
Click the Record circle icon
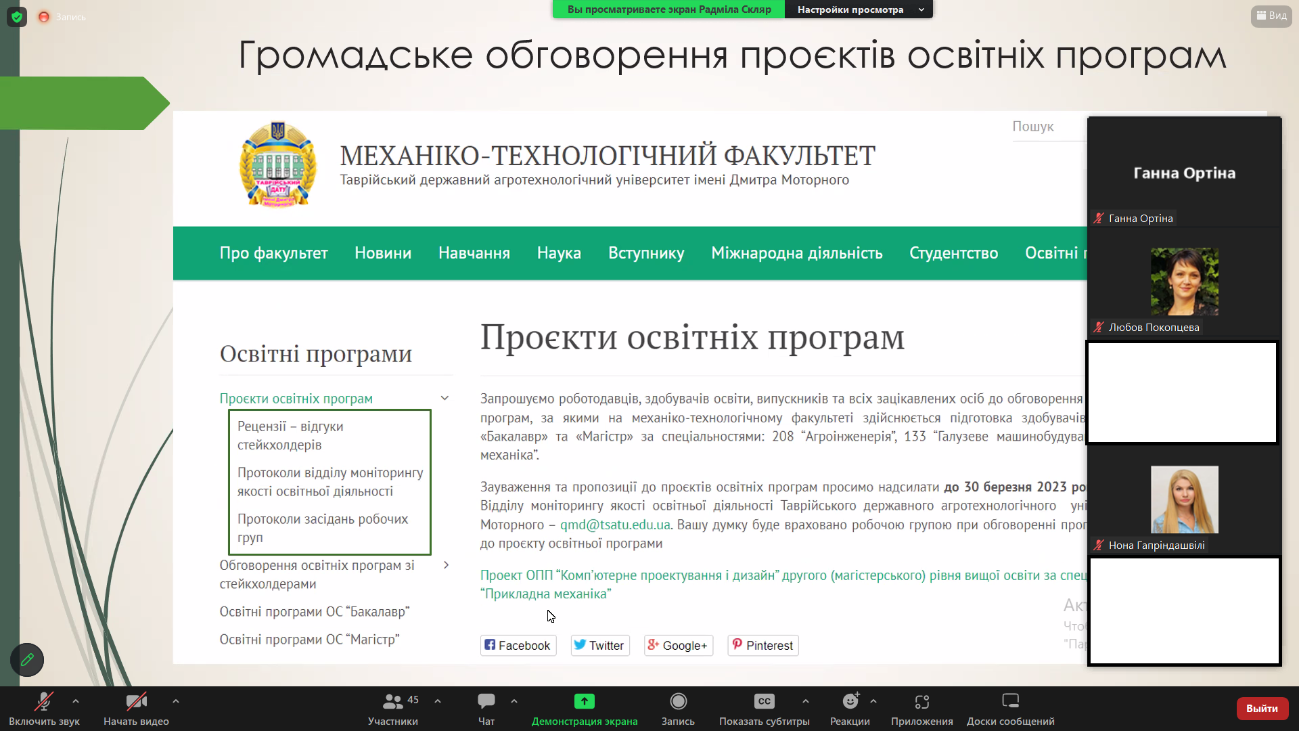click(x=678, y=701)
